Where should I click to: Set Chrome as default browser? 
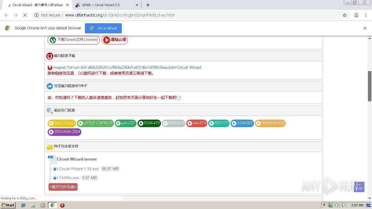pos(103,28)
